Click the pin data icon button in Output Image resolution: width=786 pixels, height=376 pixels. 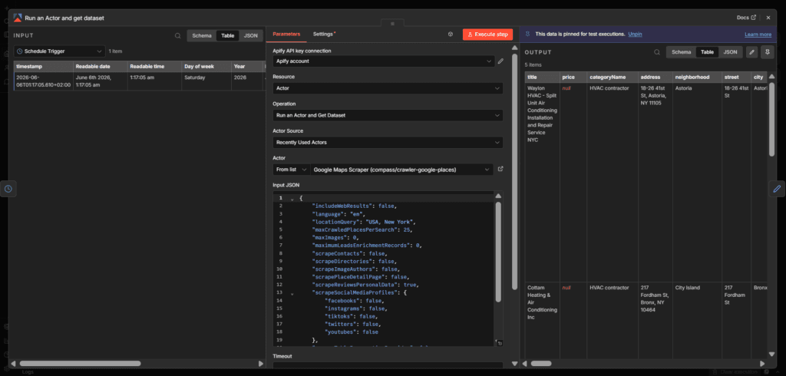coord(768,52)
